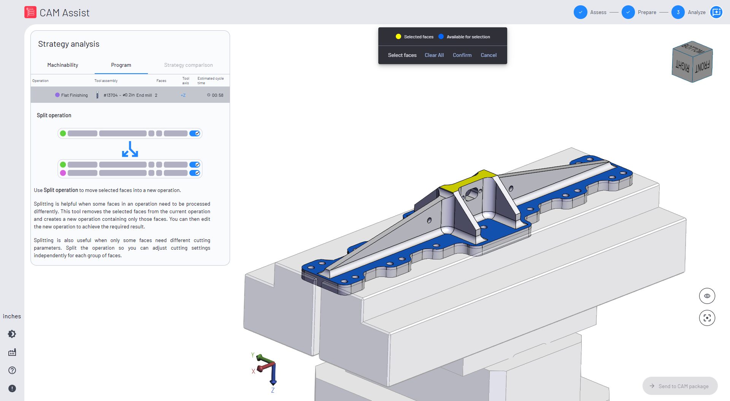Cancel the face selection
Viewport: 730px width, 401px height.
[489, 55]
